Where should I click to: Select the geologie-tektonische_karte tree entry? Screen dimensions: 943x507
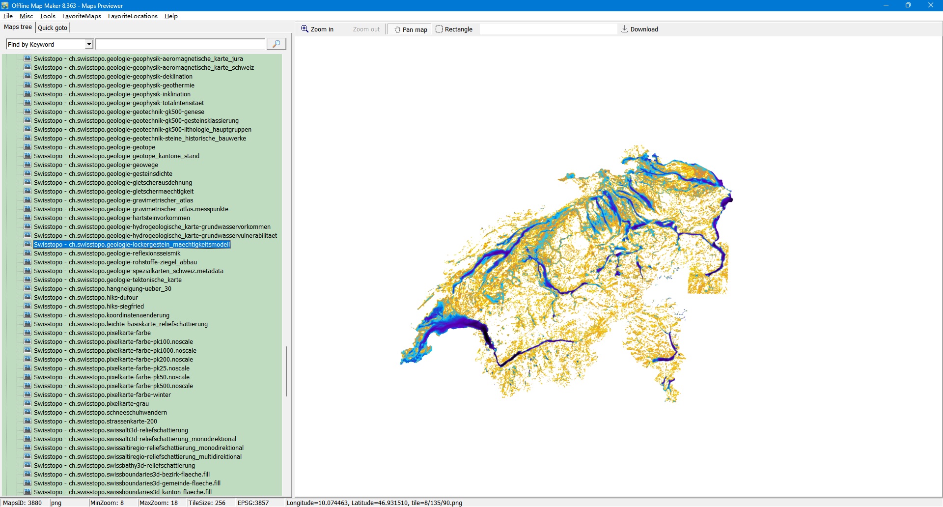click(108, 280)
